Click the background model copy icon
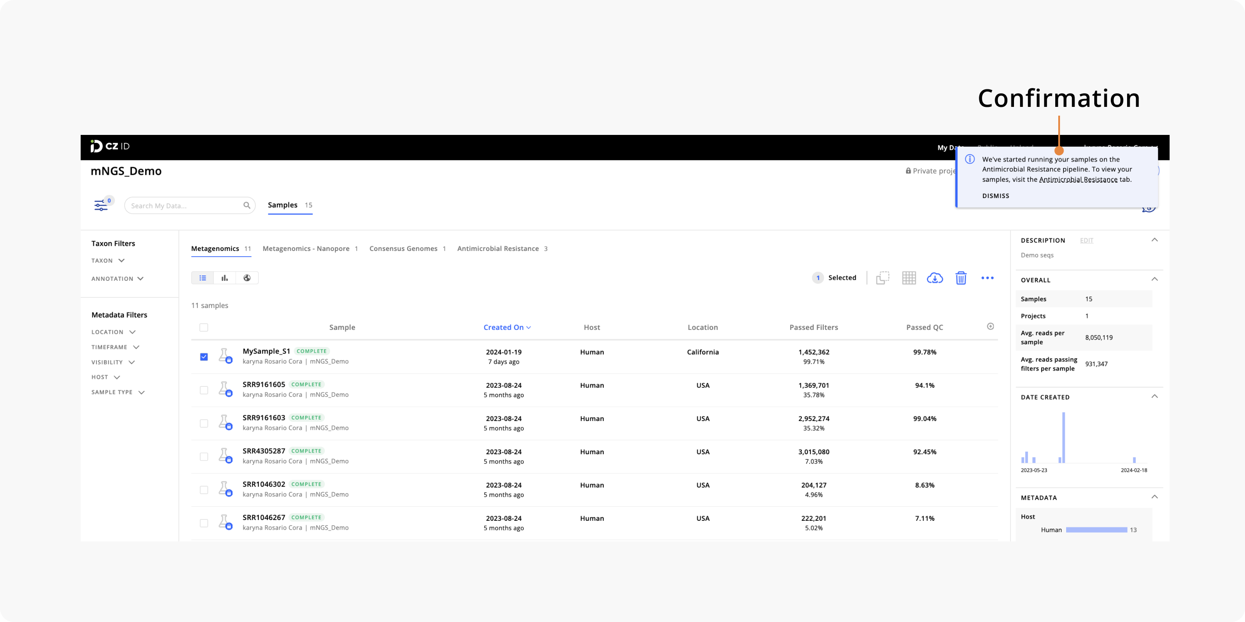The image size is (1245, 622). pyautogui.click(x=882, y=278)
